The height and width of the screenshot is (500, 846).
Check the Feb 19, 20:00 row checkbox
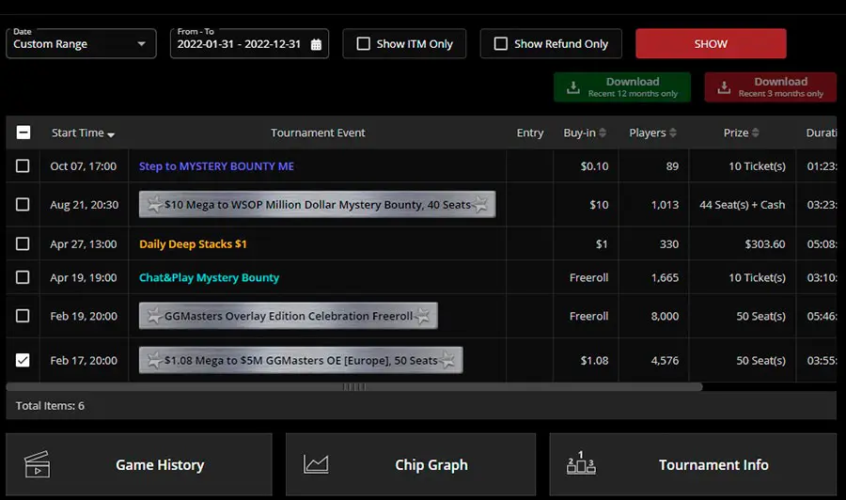23,316
